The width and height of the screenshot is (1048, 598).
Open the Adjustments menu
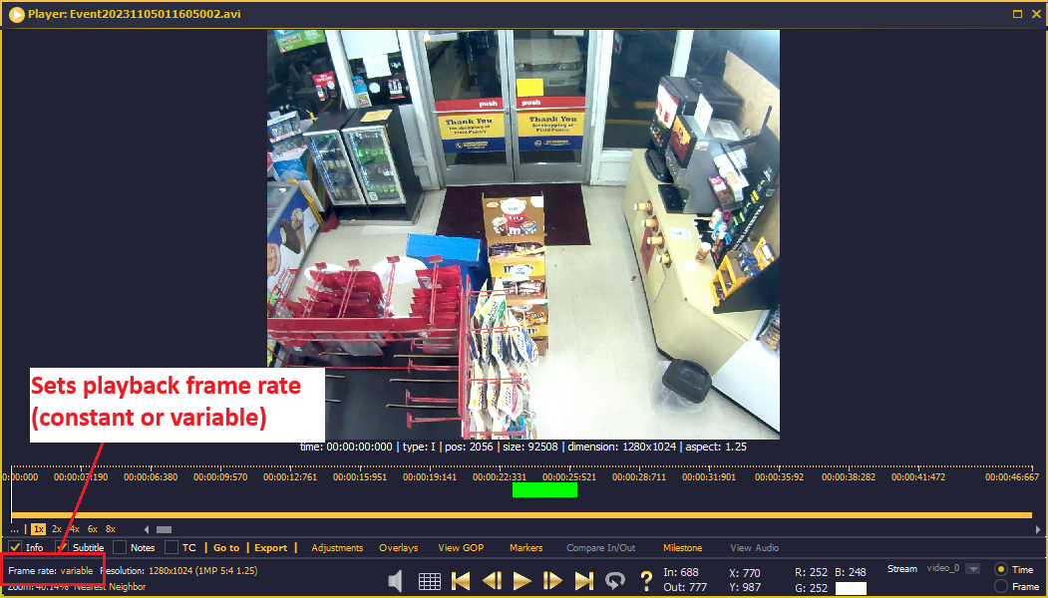coord(337,547)
